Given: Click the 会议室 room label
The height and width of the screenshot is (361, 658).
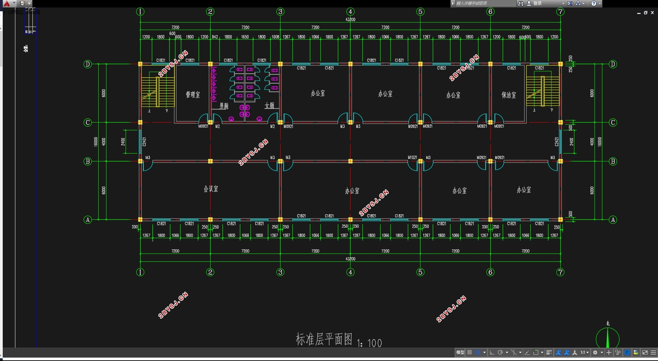Looking at the screenshot, I should coord(211,189).
